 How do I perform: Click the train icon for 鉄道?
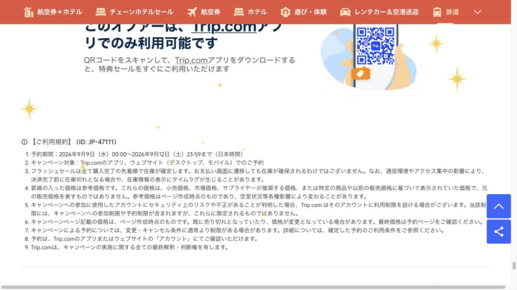(437, 12)
